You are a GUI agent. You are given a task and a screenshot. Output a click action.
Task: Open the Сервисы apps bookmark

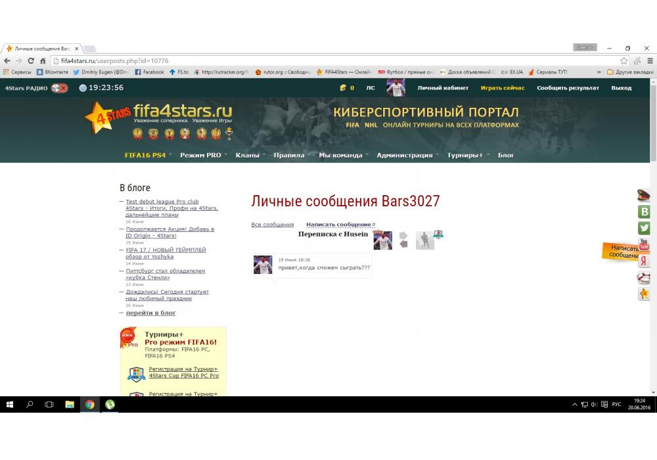click(x=17, y=72)
